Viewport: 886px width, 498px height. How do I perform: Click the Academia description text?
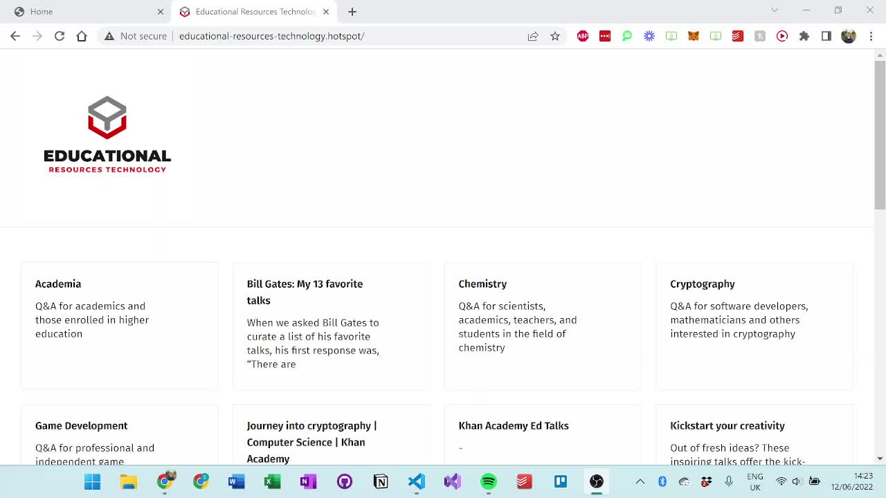92,320
